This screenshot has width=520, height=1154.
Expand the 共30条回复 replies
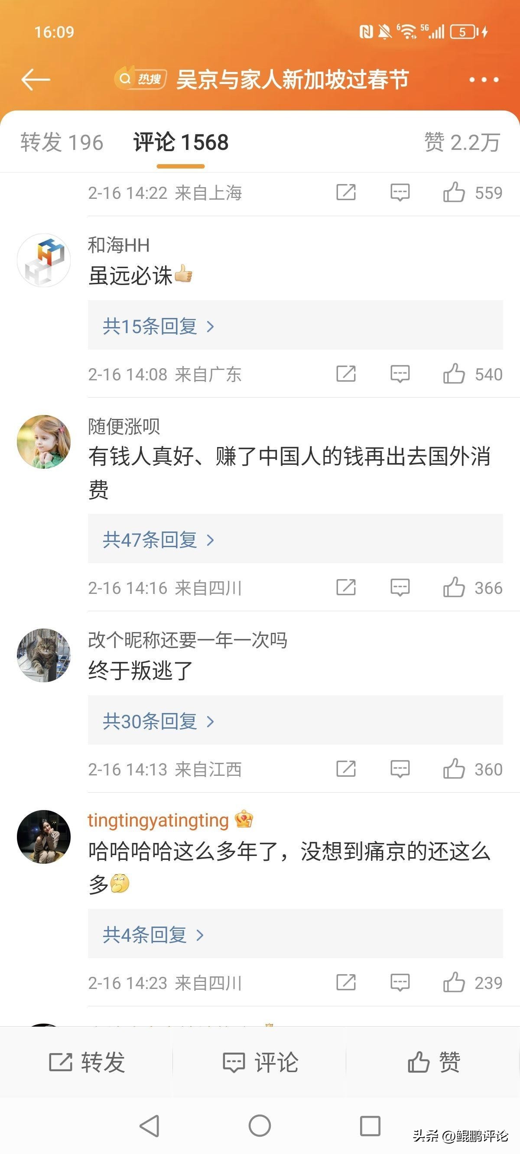coord(158,721)
